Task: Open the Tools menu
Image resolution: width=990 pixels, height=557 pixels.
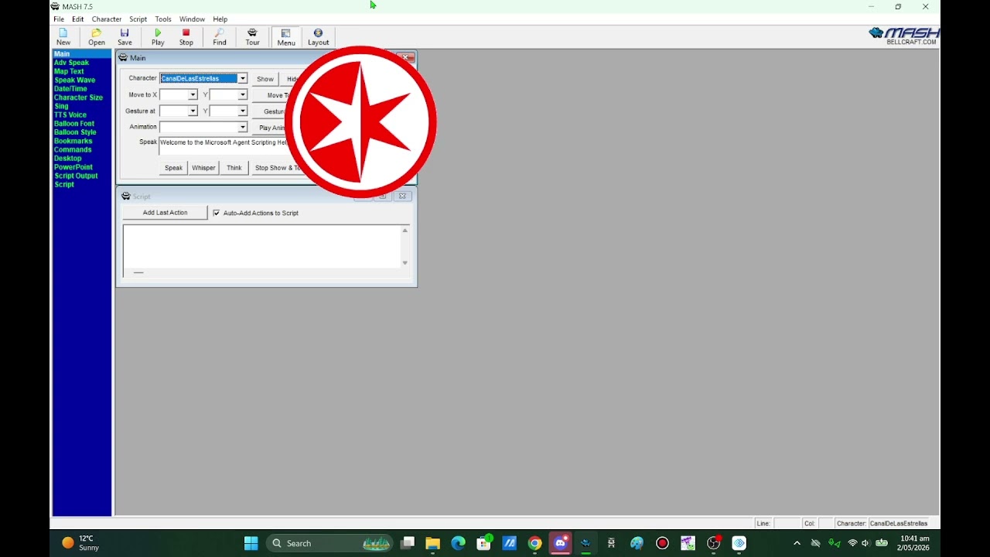Action: click(x=163, y=19)
